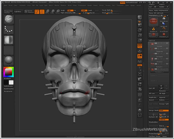Choose the AlphaBrush tool
Image resolution: width=174 pixels, height=139 pixels.
point(164,24)
